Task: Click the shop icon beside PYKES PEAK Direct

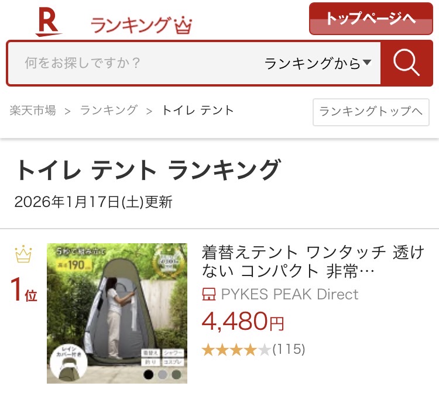Action: tap(209, 294)
